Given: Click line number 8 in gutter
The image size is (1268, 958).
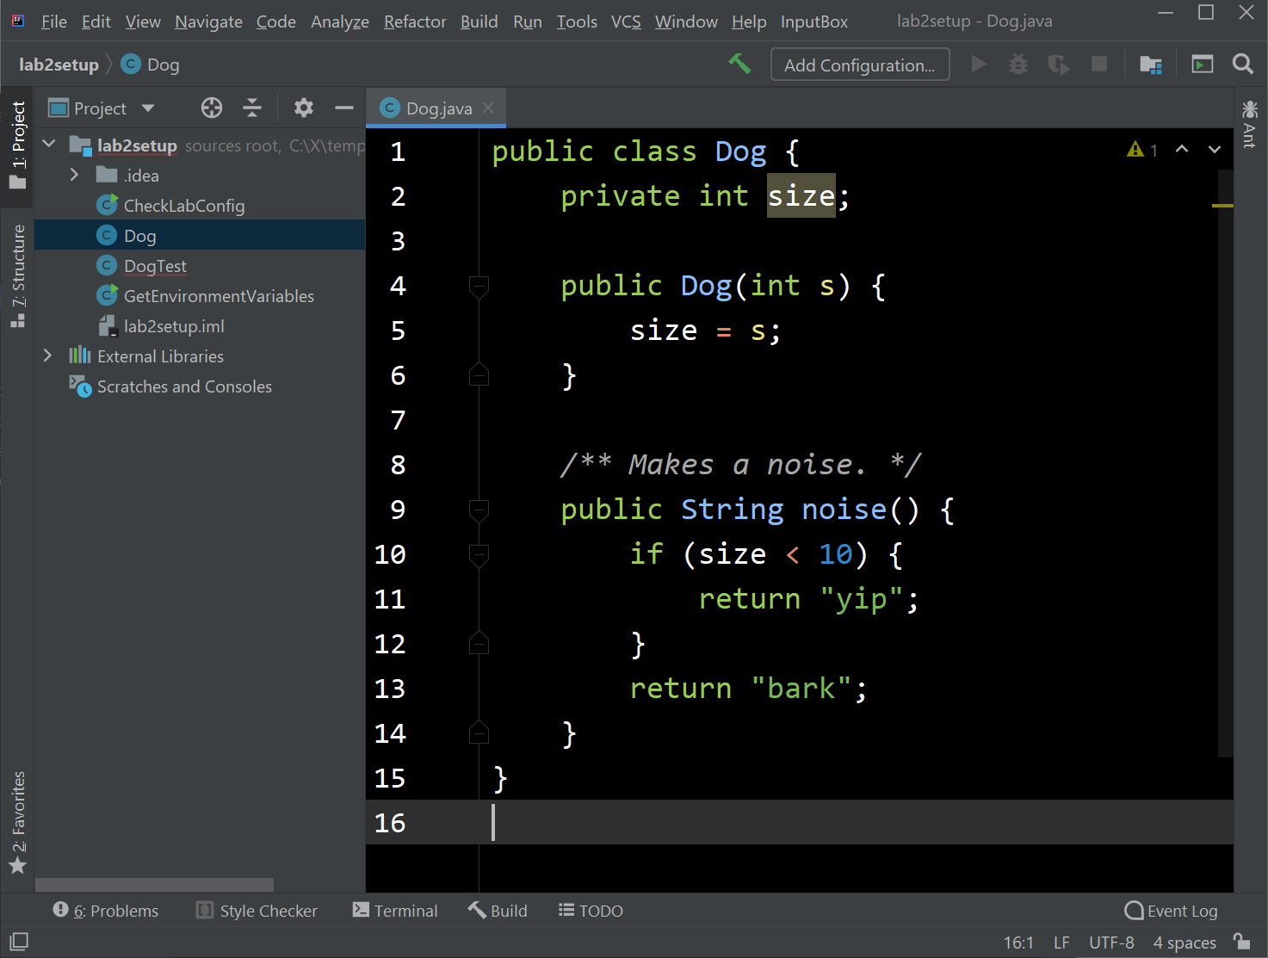Looking at the screenshot, I should pos(398,465).
